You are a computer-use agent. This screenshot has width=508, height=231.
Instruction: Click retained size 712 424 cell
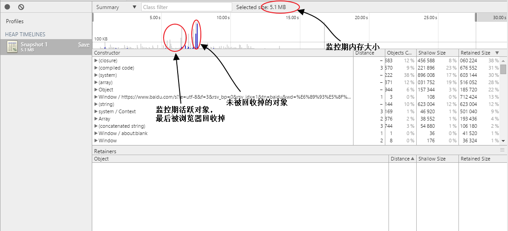click(468, 97)
